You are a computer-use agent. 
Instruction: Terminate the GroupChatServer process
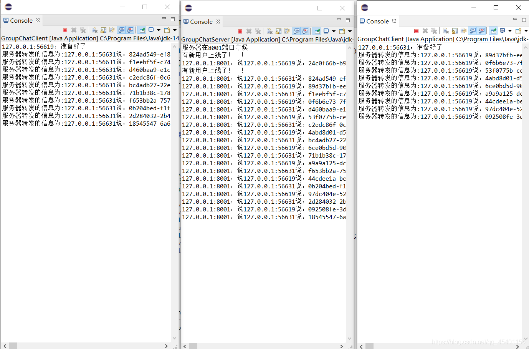[240, 31]
